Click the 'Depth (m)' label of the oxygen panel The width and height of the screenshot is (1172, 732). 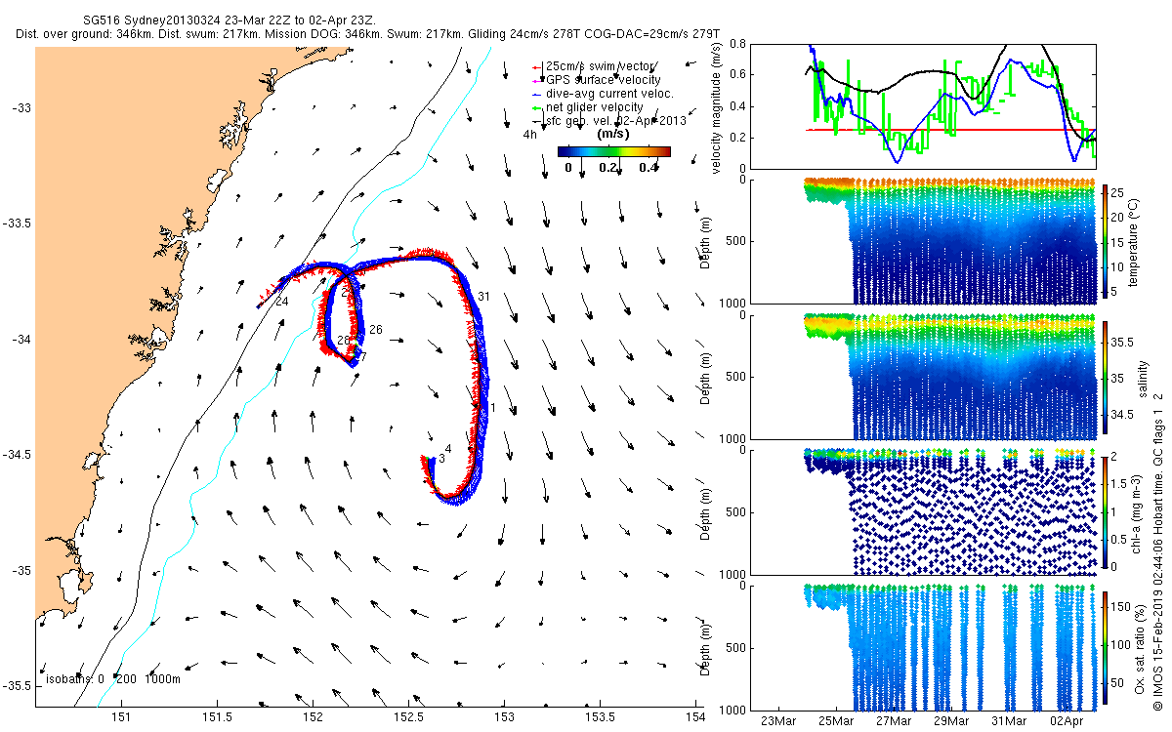coord(703,651)
